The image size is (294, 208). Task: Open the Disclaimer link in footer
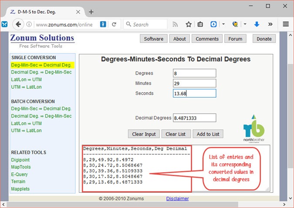[177, 198]
